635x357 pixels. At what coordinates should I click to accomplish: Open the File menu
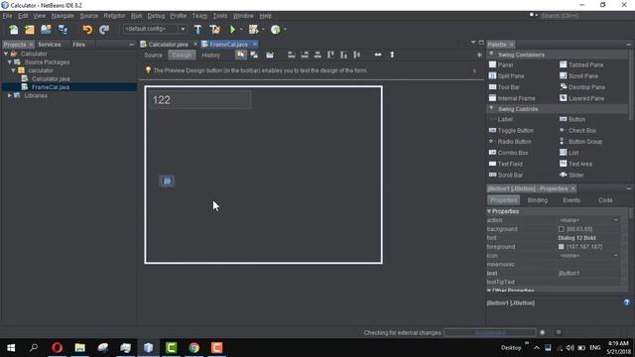(x=7, y=16)
